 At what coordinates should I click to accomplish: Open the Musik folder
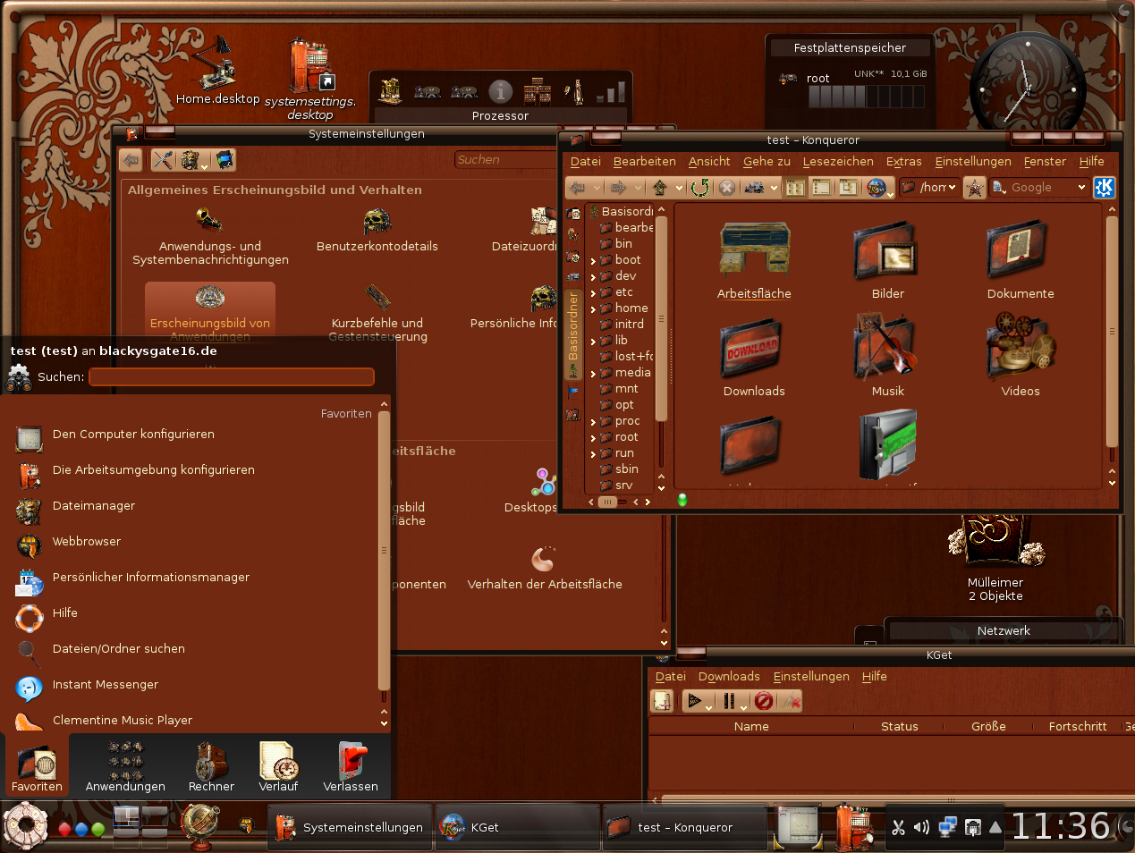click(887, 358)
